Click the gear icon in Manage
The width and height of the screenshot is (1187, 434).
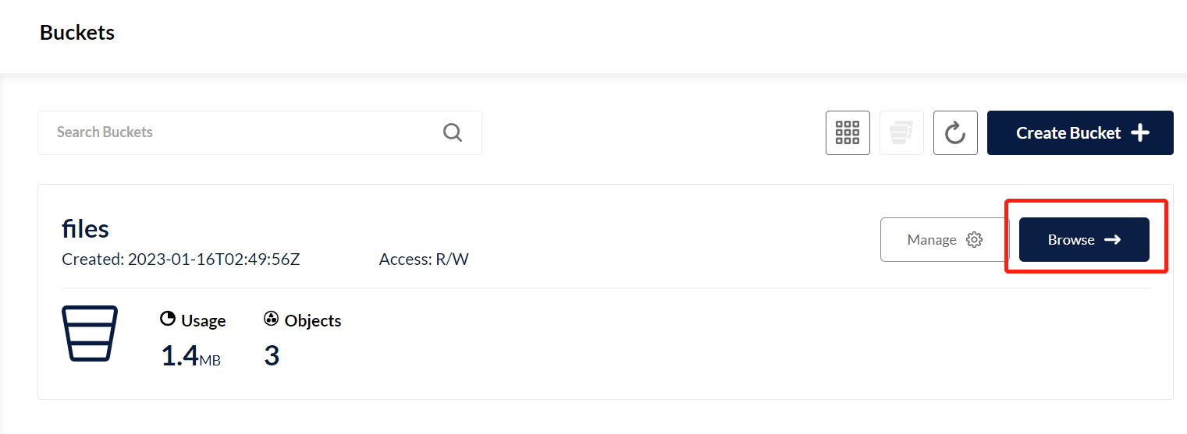click(974, 240)
